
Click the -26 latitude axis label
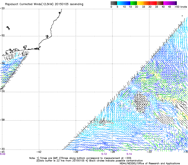point(2,91)
